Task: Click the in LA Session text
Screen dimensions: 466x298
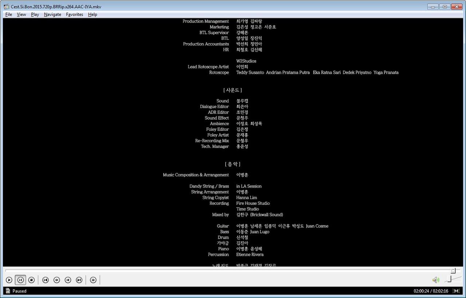Action: click(249, 186)
